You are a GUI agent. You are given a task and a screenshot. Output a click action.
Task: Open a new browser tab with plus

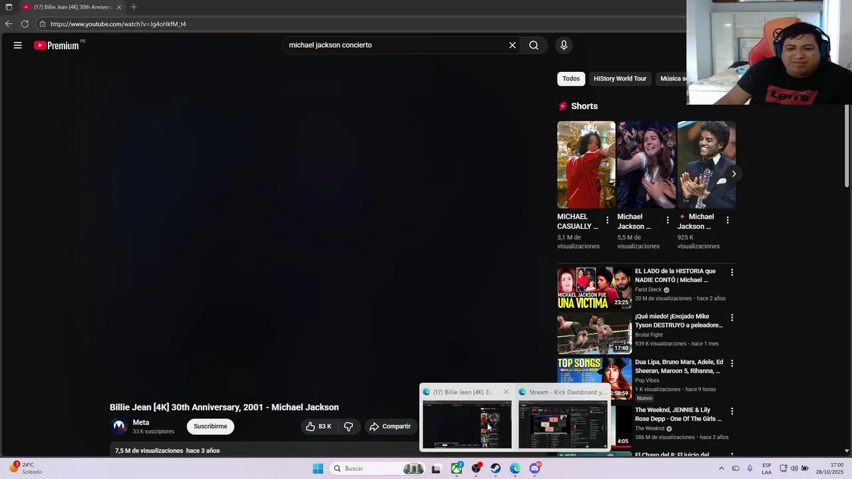coord(134,7)
